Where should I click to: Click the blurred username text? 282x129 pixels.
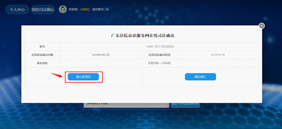coord(85,9)
